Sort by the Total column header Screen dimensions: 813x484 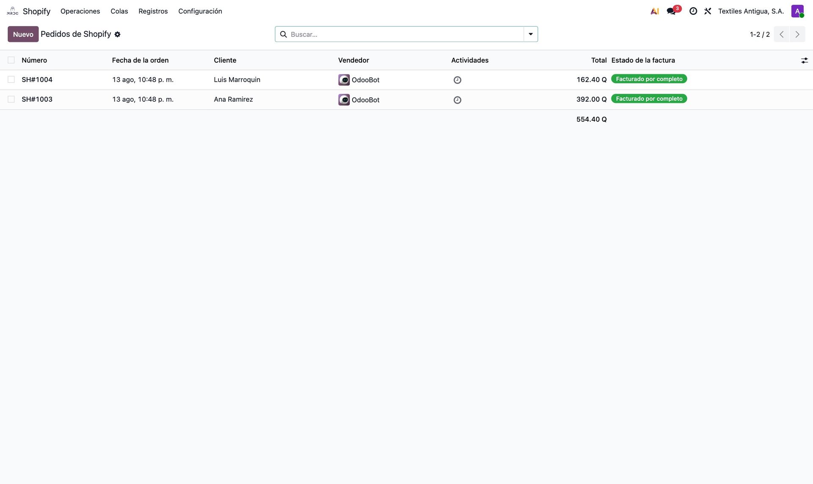tap(599, 60)
